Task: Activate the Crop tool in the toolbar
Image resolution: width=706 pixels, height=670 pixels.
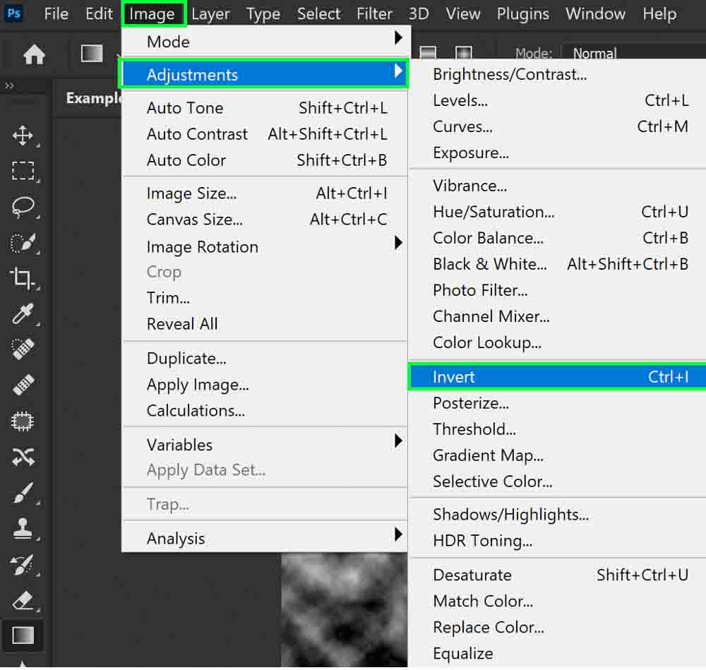Action: click(x=23, y=278)
